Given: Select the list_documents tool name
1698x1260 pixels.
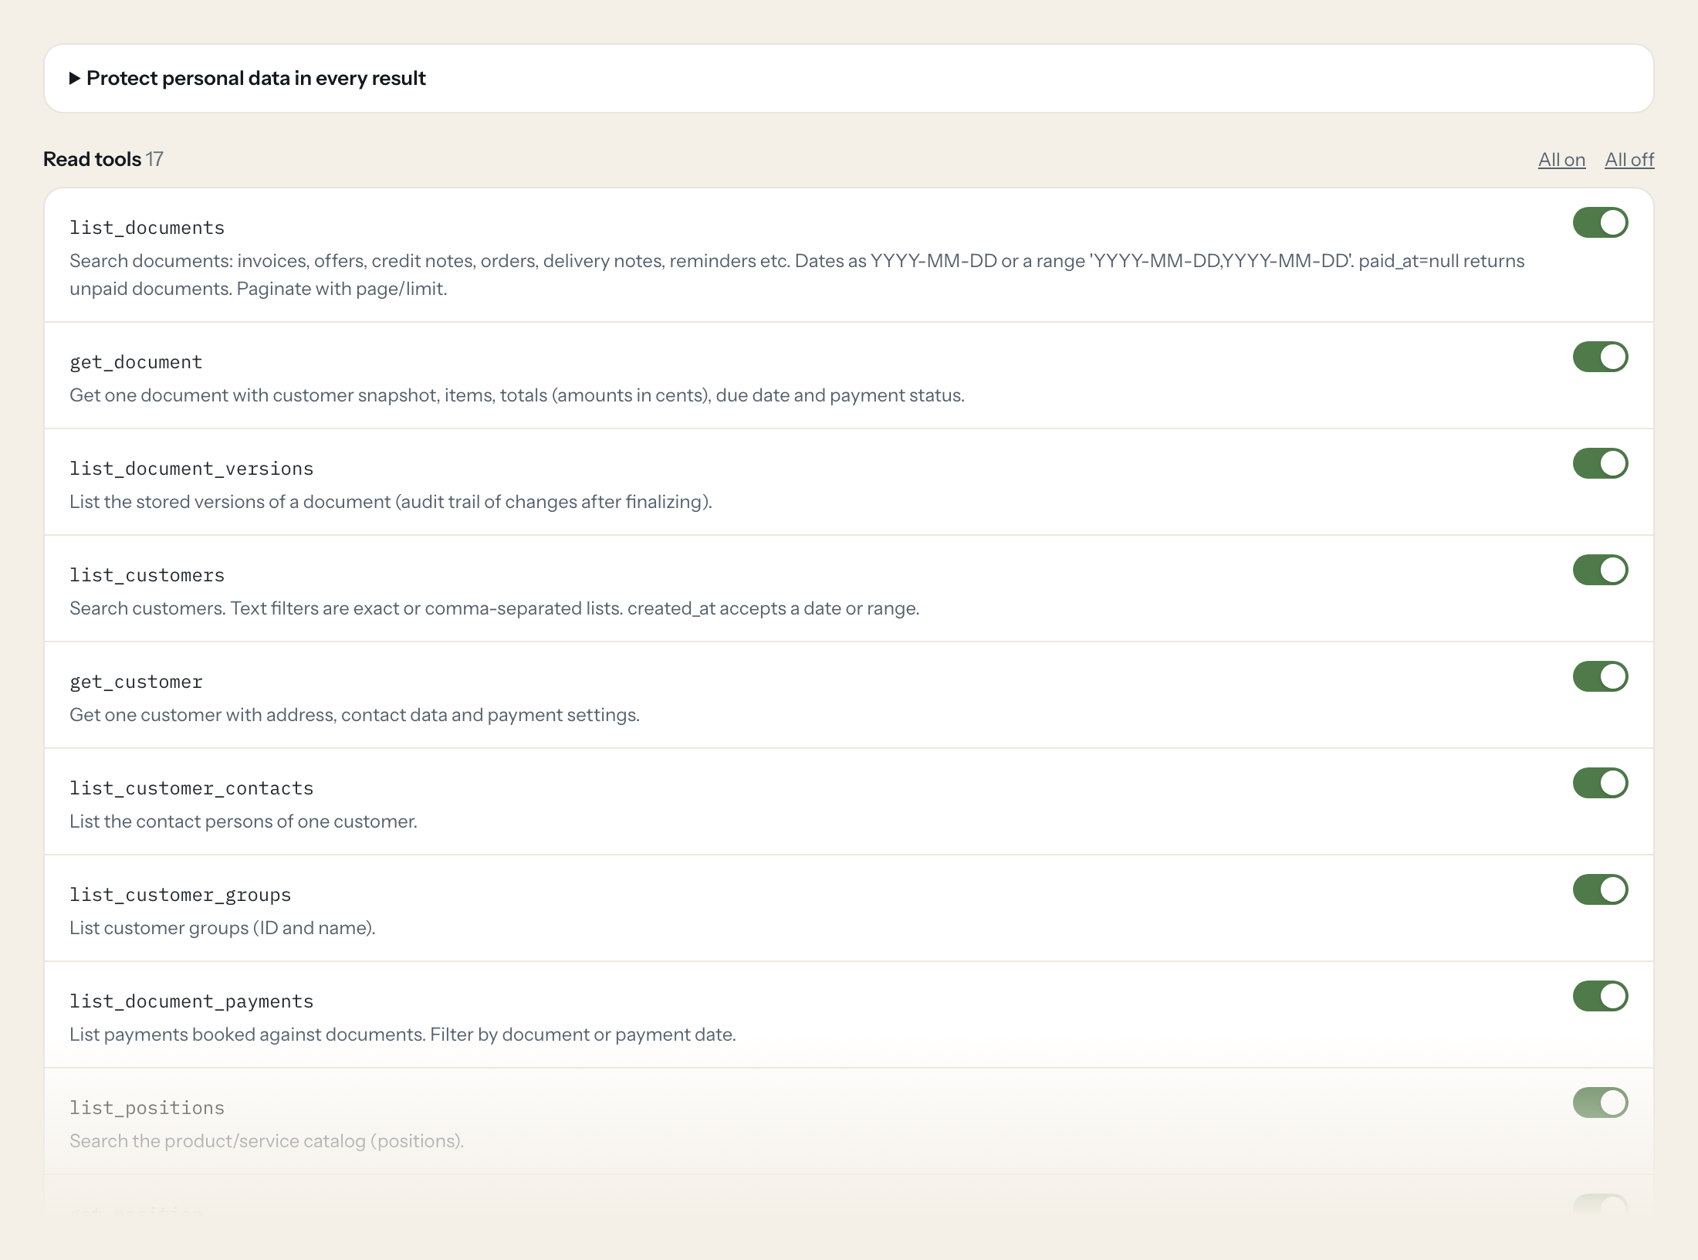Looking at the screenshot, I should click(147, 228).
